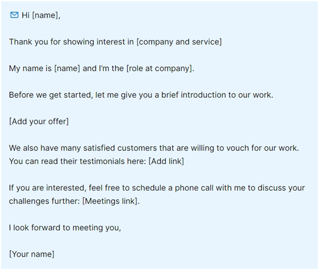319x270 pixels.
Task: Click 'brief introduction to our work' phrase
Action: tap(217, 95)
